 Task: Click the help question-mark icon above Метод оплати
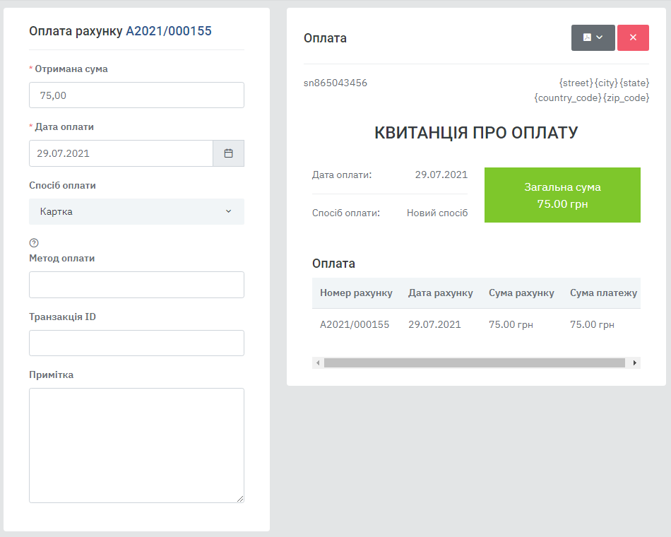tap(34, 243)
